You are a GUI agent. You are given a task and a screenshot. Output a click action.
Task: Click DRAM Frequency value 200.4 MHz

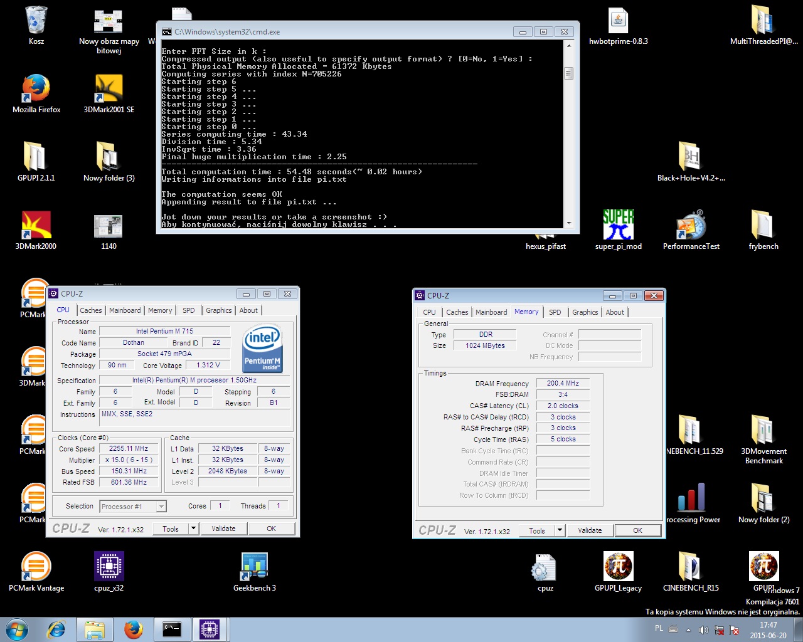pos(563,383)
